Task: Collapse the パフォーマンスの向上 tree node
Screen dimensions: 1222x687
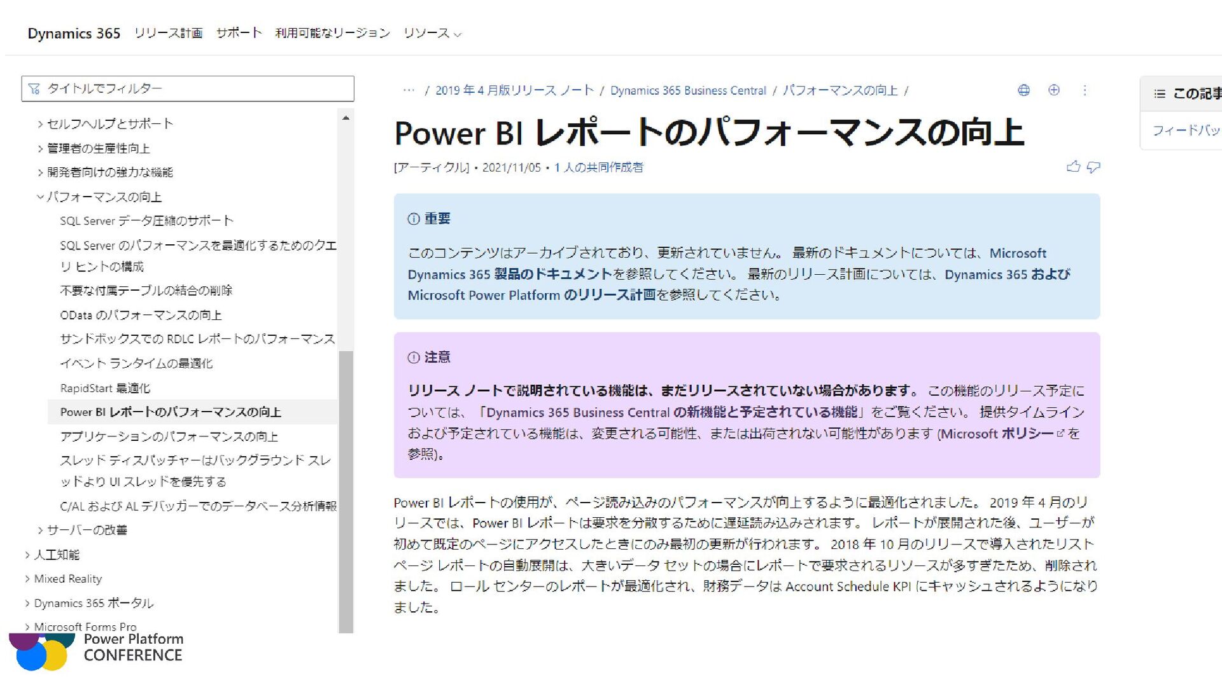Action: 40,197
